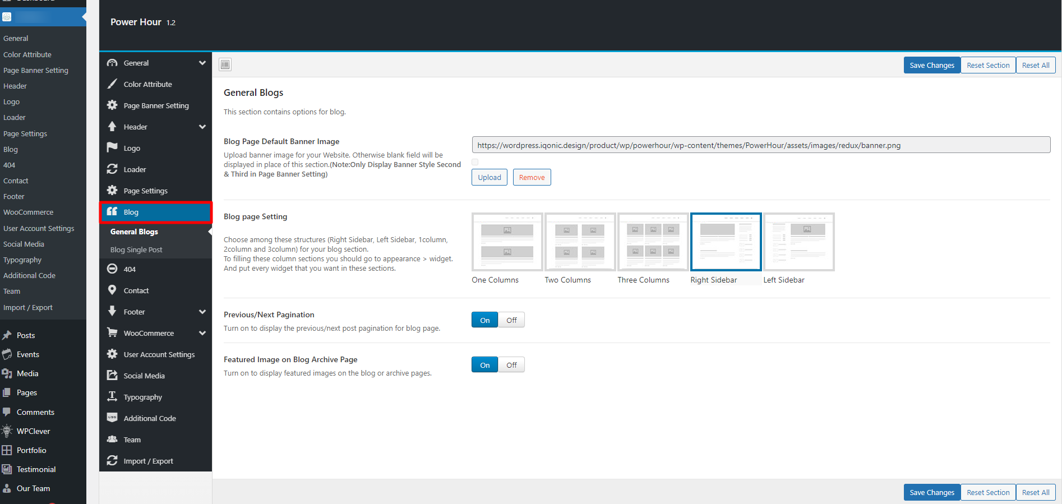Click the Footer down-arrow icon
Screen dimensions: 1062x504
pyautogui.click(x=112, y=311)
